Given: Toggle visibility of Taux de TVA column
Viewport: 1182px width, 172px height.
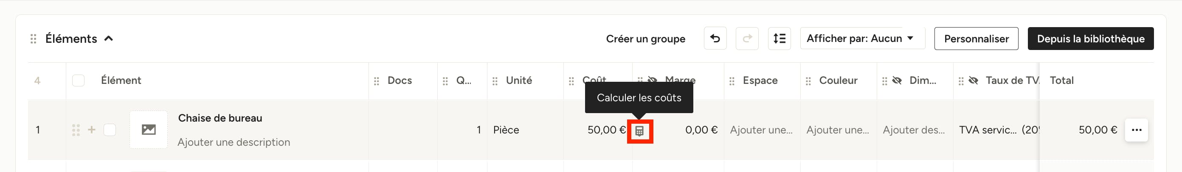Looking at the screenshot, I should tap(973, 80).
